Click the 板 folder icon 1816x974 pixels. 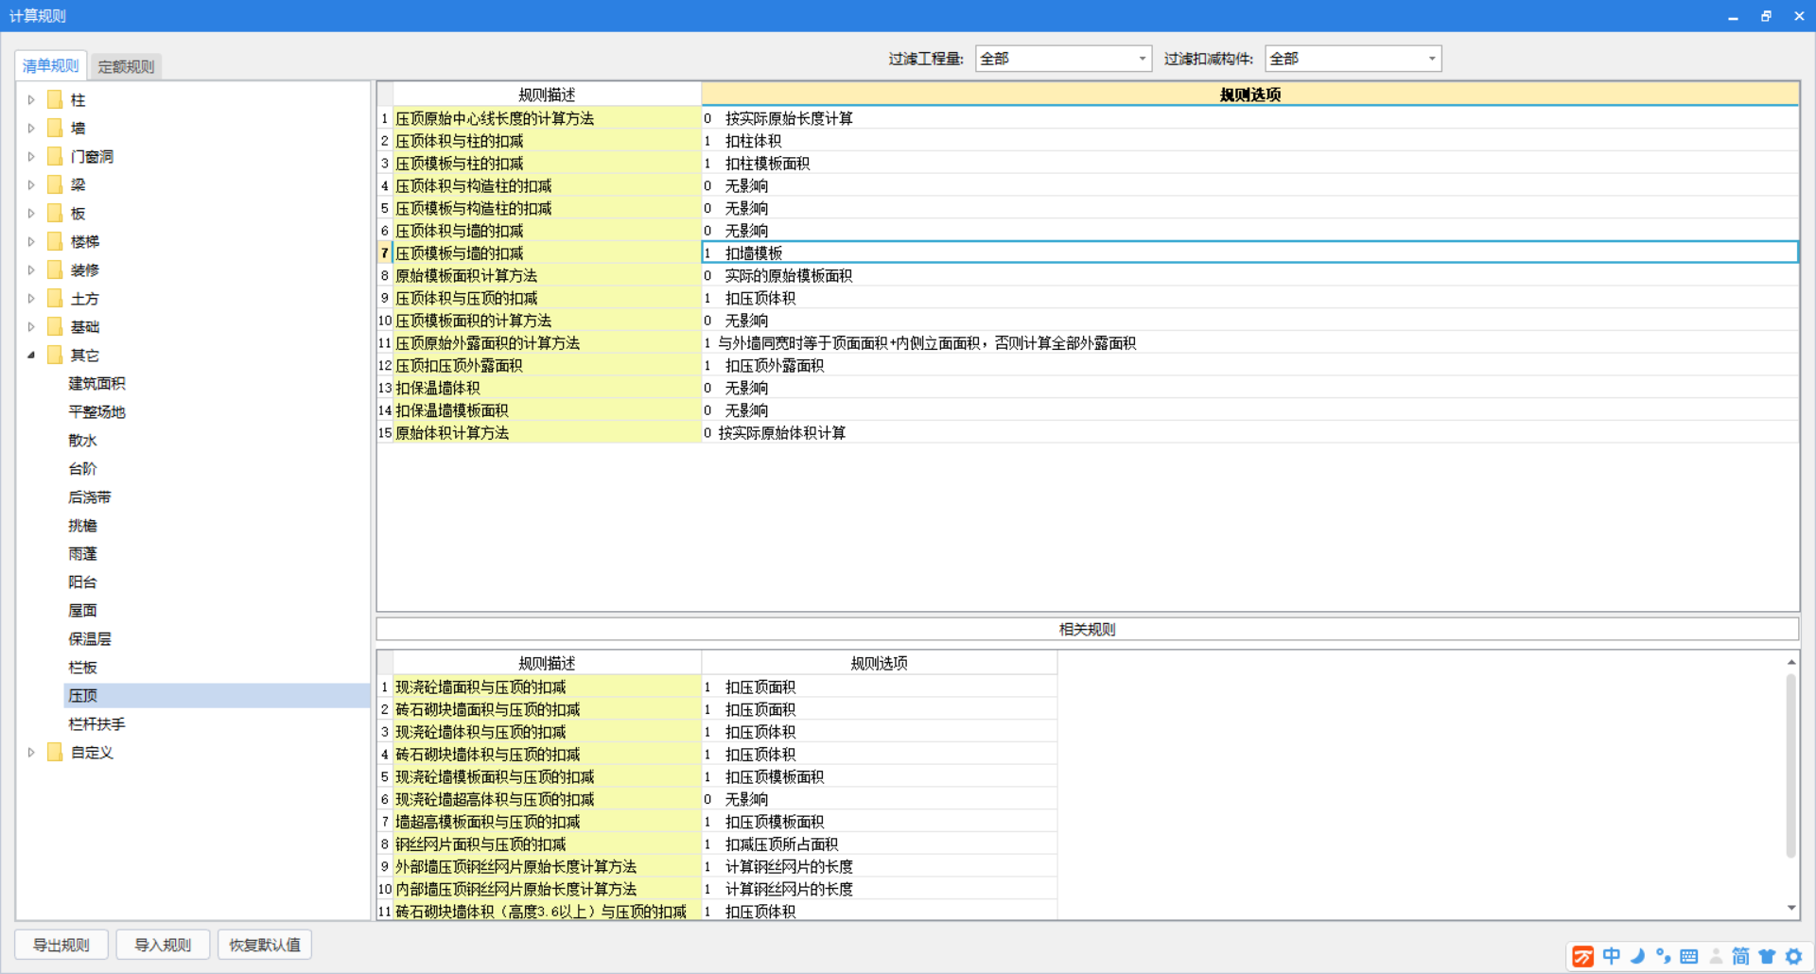tap(55, 214)
